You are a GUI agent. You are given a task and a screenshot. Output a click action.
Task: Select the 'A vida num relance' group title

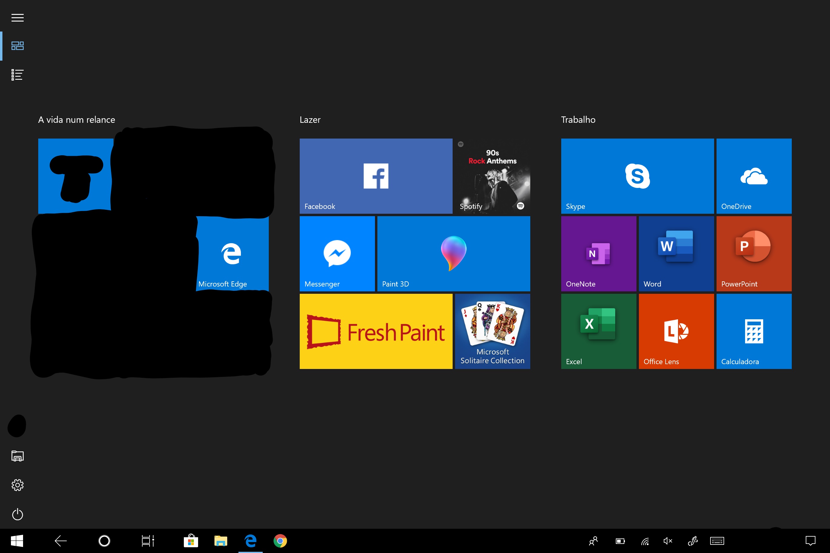pos(76,120)
